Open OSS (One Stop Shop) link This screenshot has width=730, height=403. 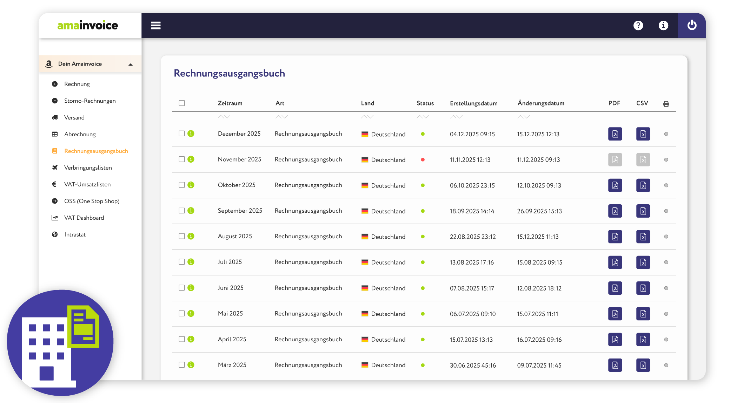(x=92, y=201)
